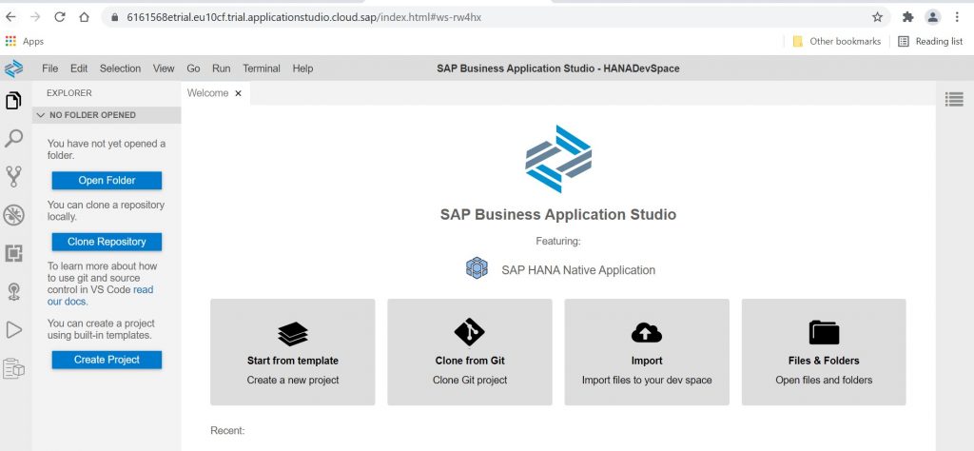This screenshot has width=974, height=451.
Task: Open the Search view icon
Action: [x=13, y=138]
